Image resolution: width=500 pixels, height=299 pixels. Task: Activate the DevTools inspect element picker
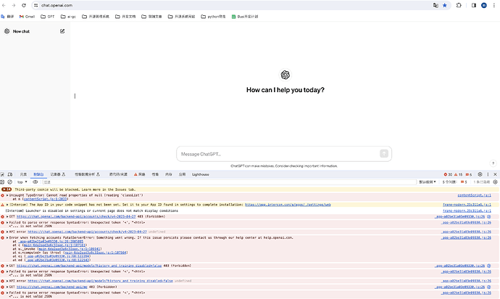coord(3,174)
